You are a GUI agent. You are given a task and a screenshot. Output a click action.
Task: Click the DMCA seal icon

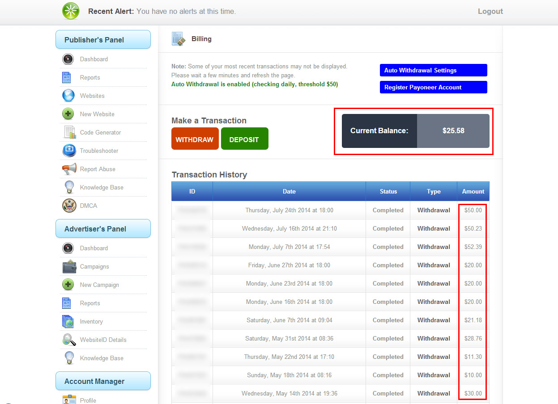click(x=69, y=206)
